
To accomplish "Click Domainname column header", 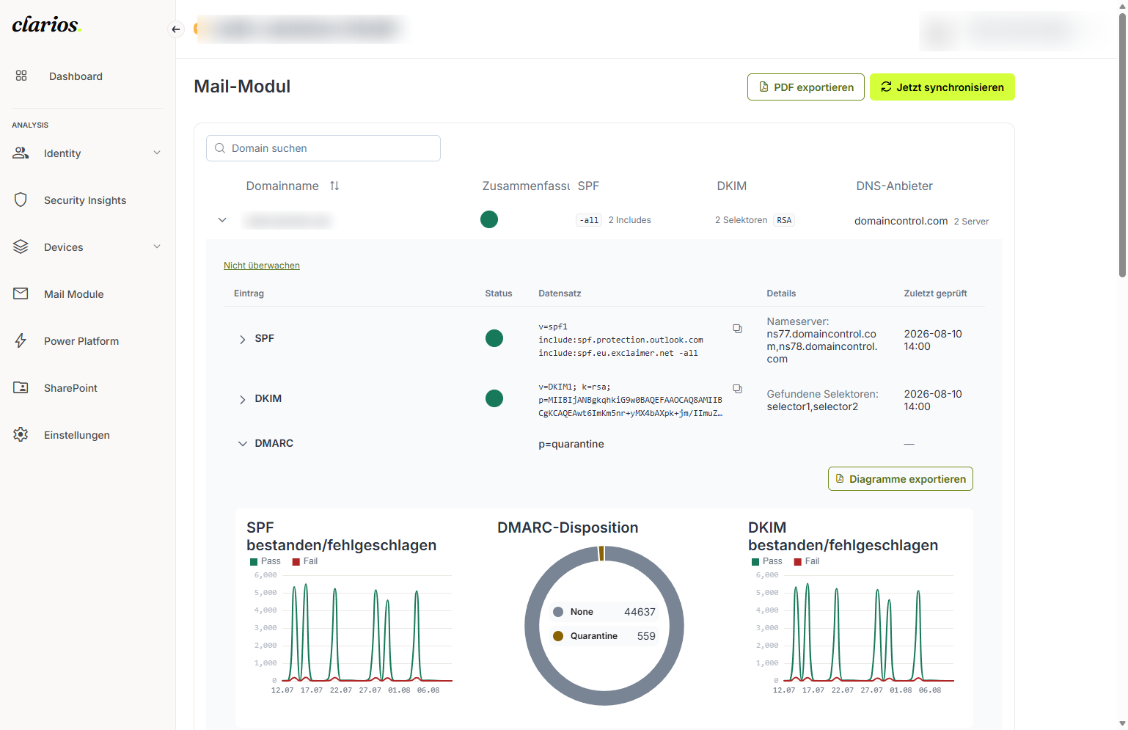I will (x=282, y=186).
